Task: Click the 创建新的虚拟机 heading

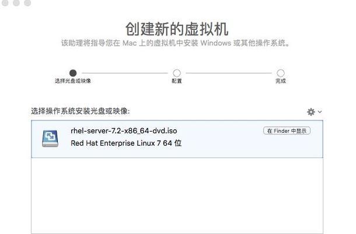Action: [x=177, y=29]
